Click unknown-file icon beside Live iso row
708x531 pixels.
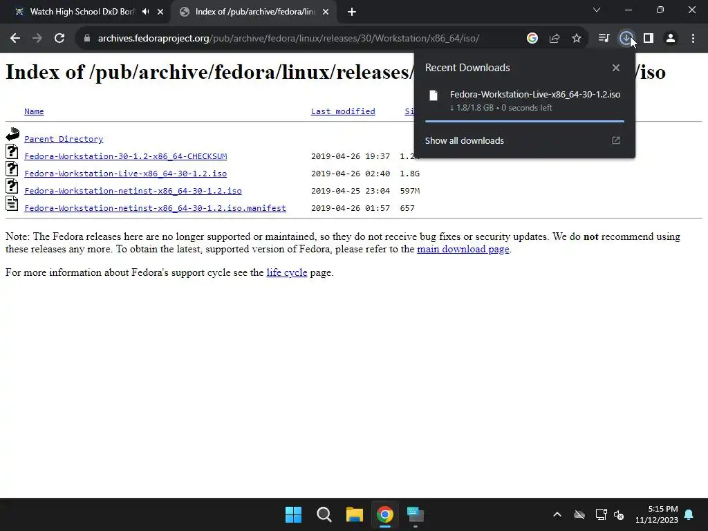[x=12, y=169]
